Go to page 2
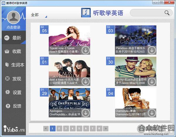The image size is (176, 137). pyautogui.click(x=59, y=129)
